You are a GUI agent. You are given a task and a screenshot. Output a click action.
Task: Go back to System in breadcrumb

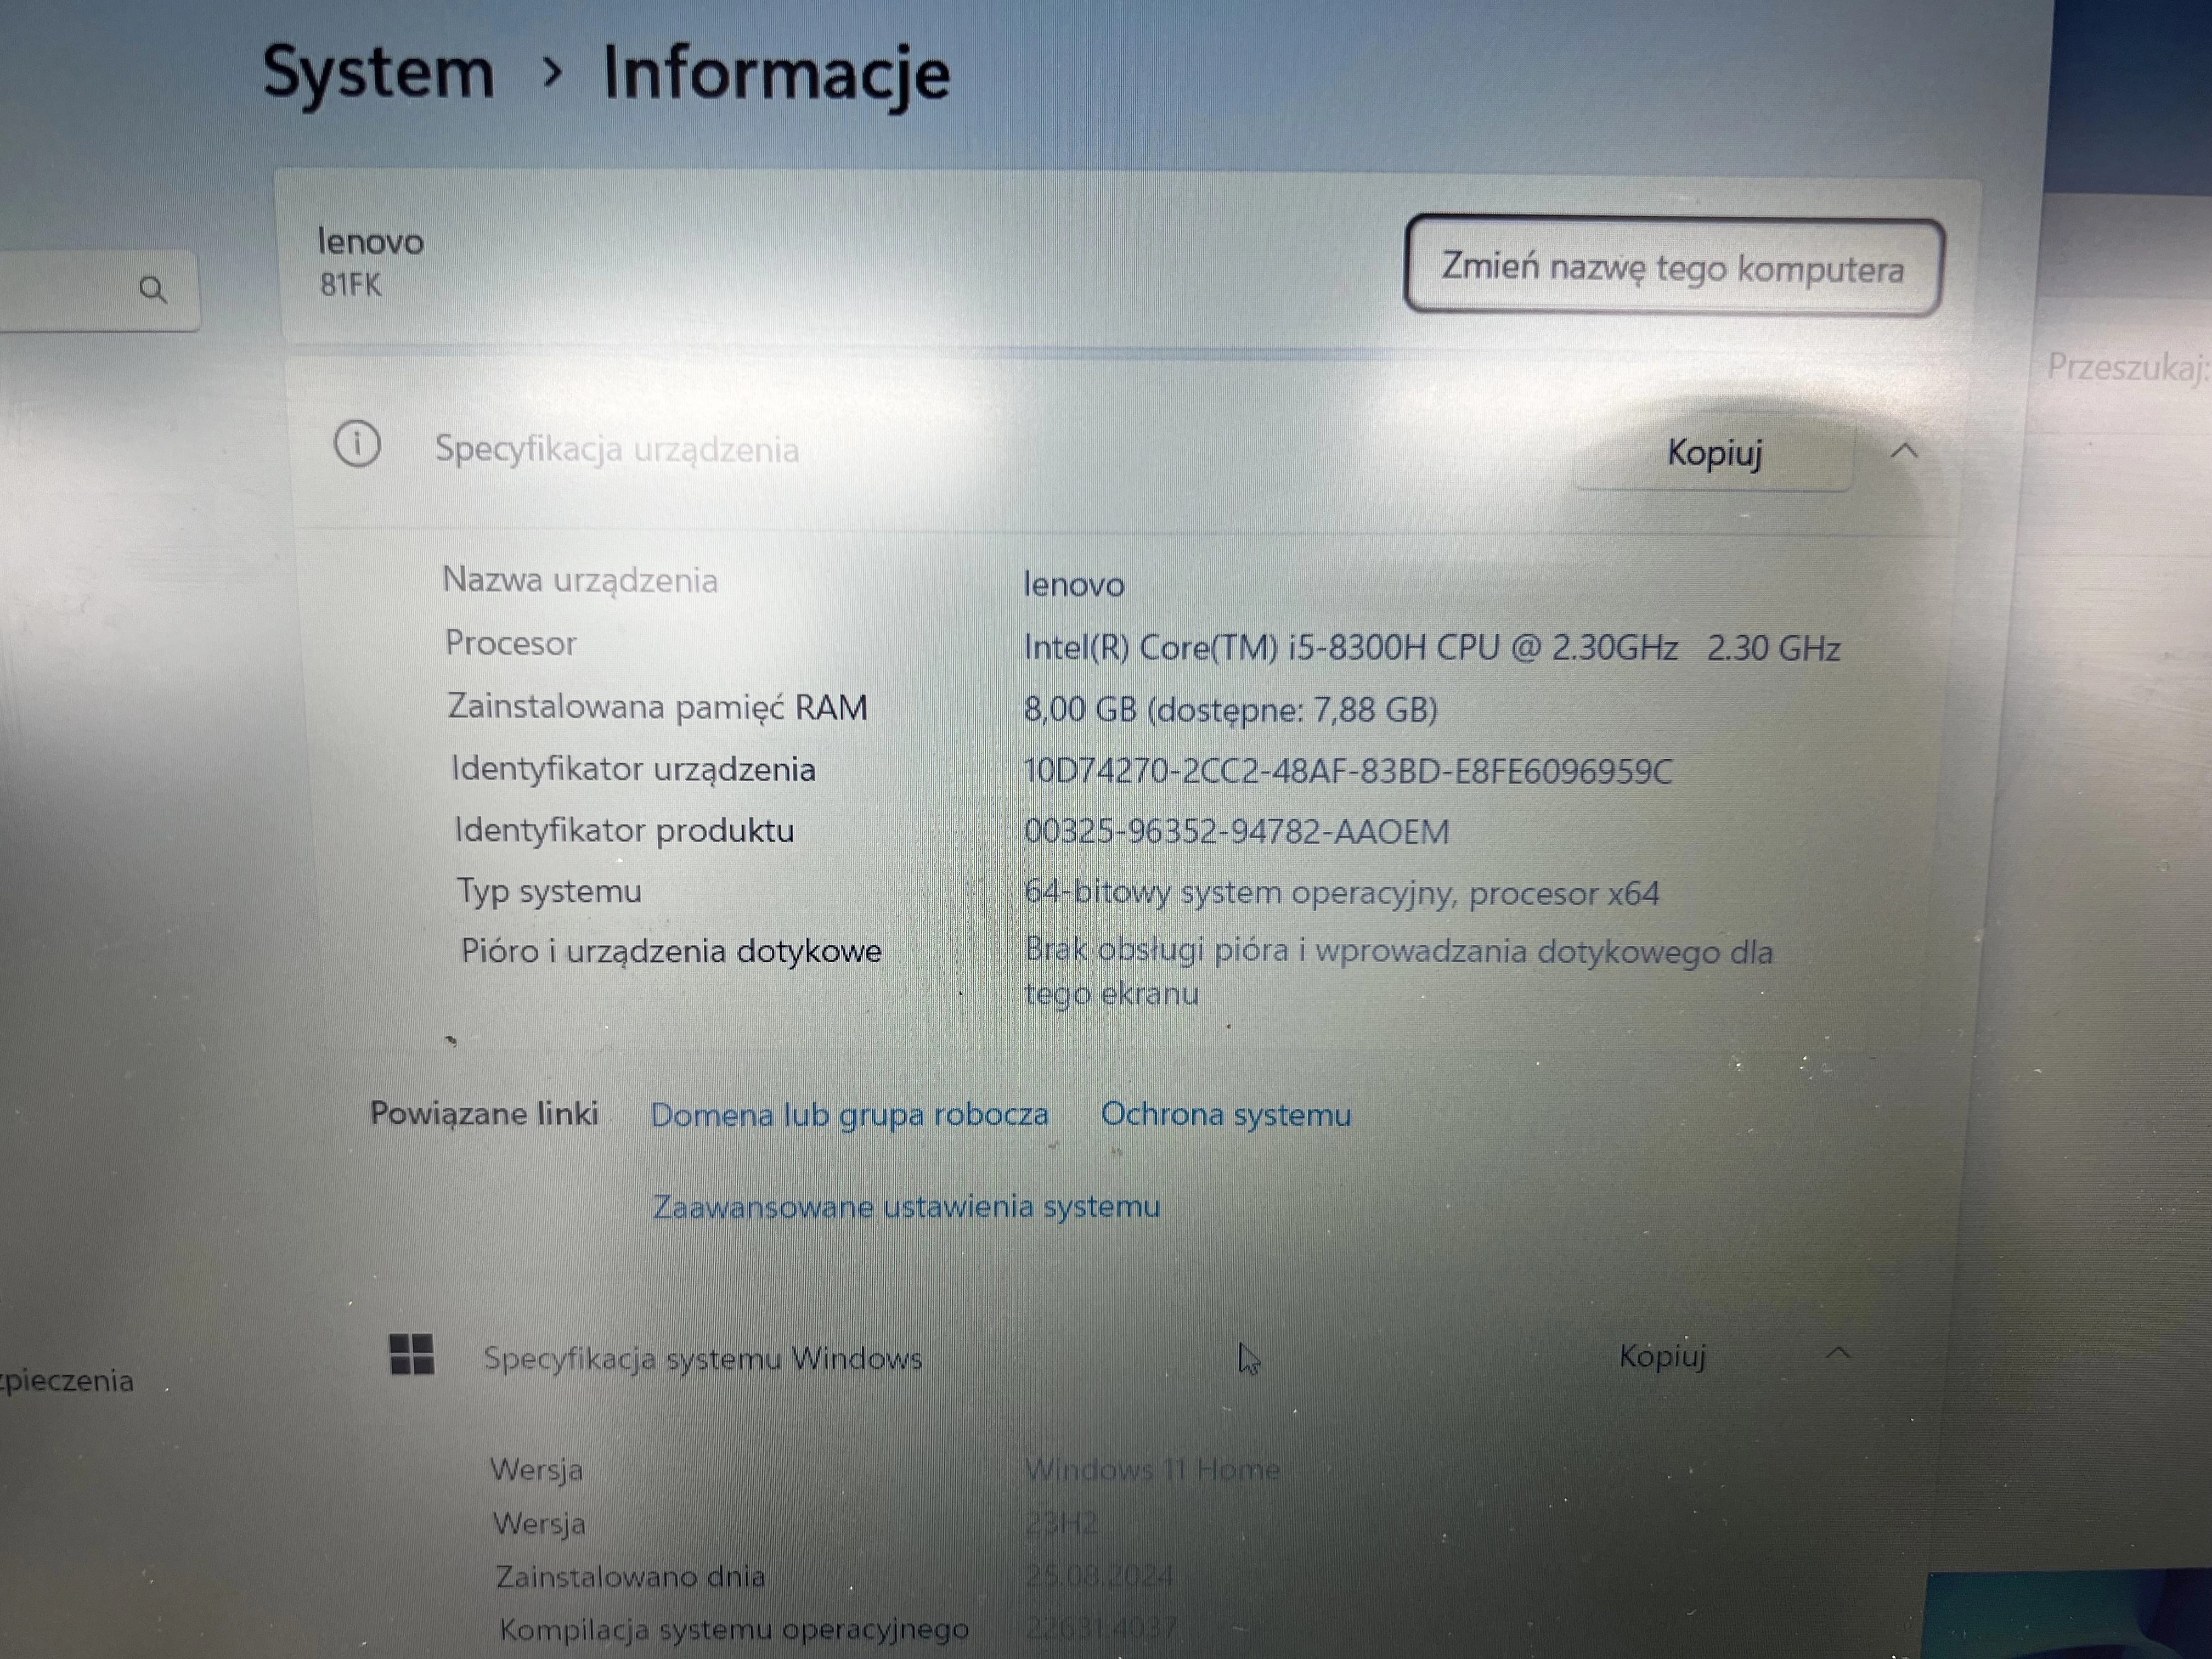tap(378, 73)
